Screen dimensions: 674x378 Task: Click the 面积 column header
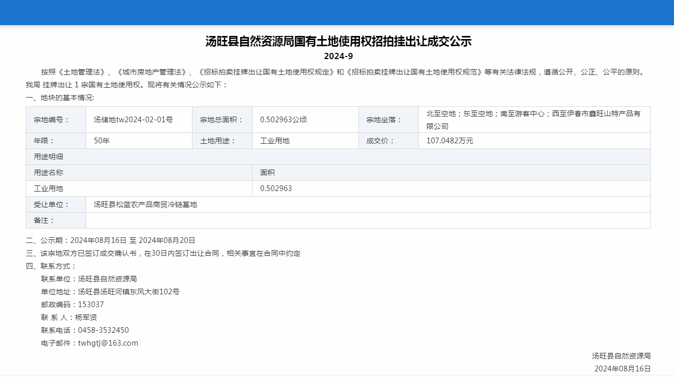[451, 173]
